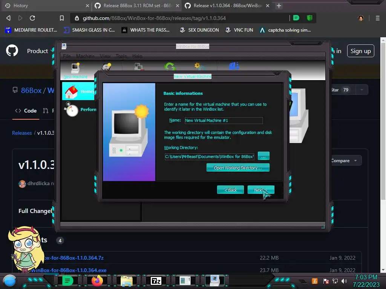Viewport: 386px width, 289px height.
Task: Open the browser profile avatar
Action: coord(361,18)
